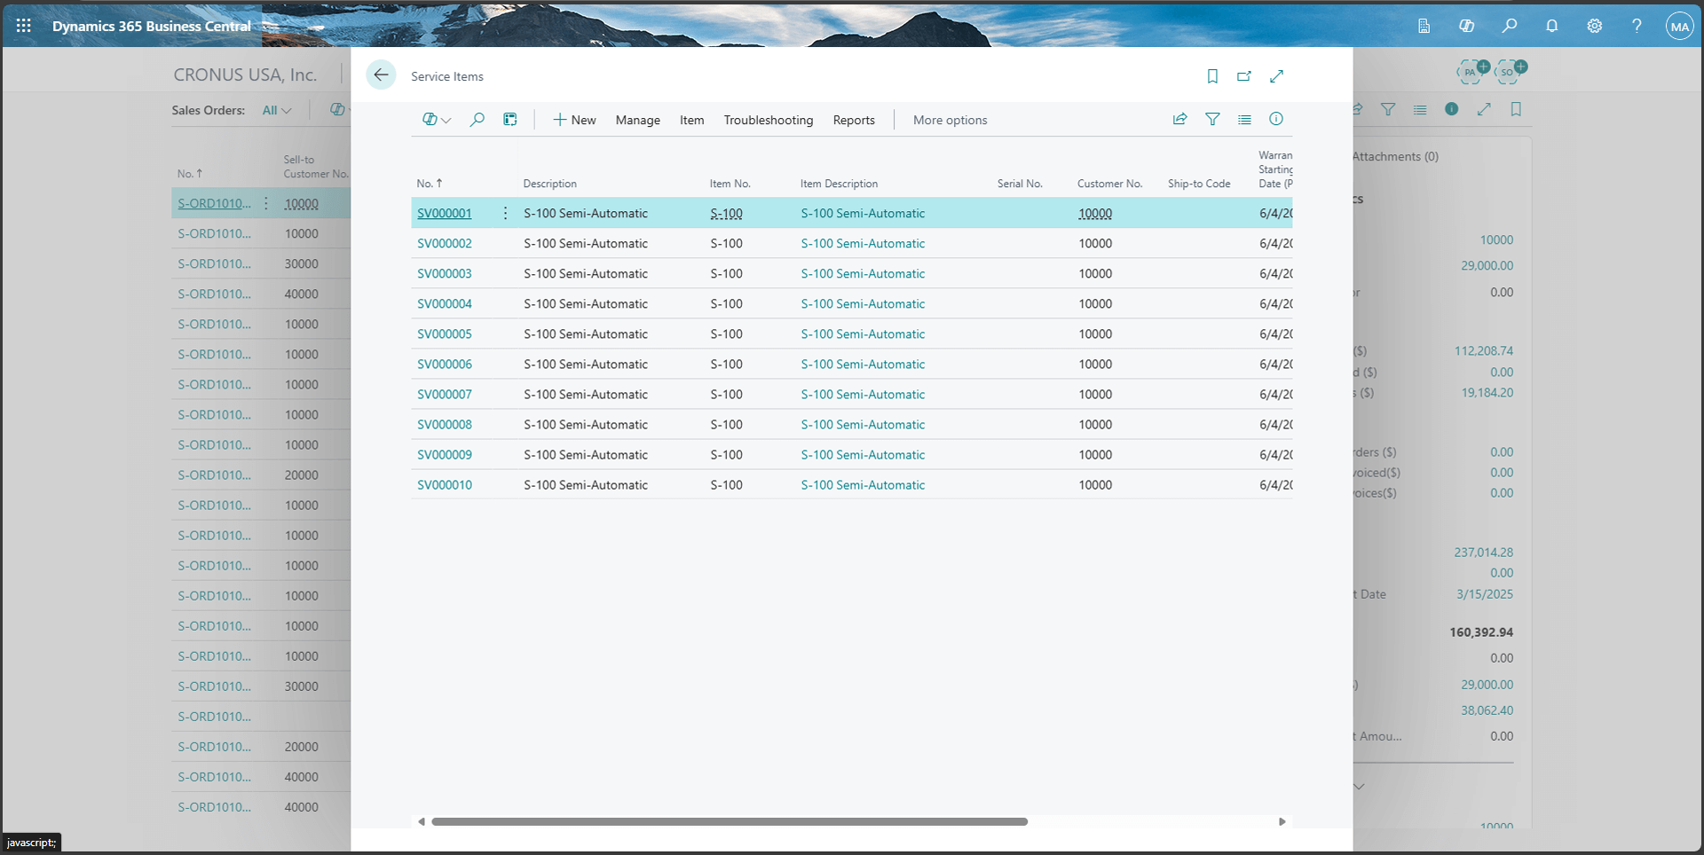Open the Copilot icon in the header
This screenshot has height=855, width=1704.
point(1467,26)
